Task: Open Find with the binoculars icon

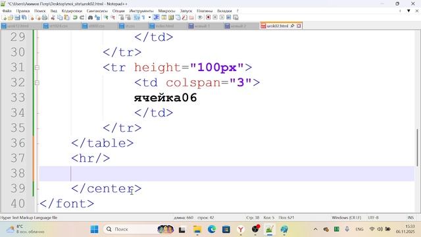Action: 91,18
